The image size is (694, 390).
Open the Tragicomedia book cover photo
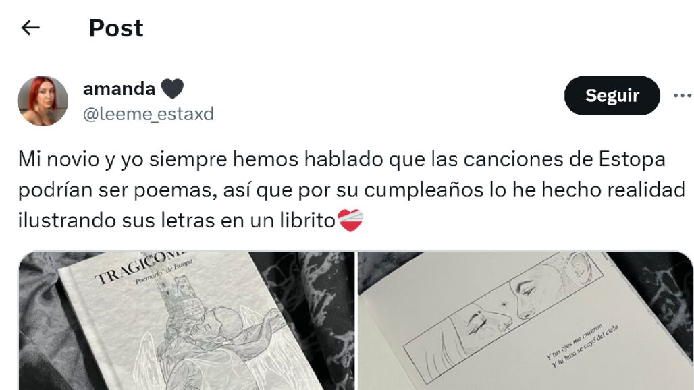[x=186, y=321]
